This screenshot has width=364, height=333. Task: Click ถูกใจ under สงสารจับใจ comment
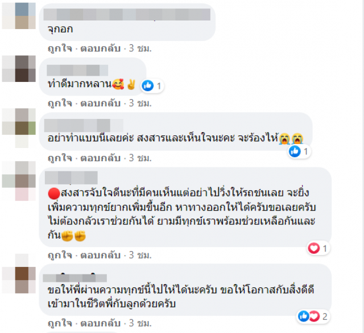60,255
